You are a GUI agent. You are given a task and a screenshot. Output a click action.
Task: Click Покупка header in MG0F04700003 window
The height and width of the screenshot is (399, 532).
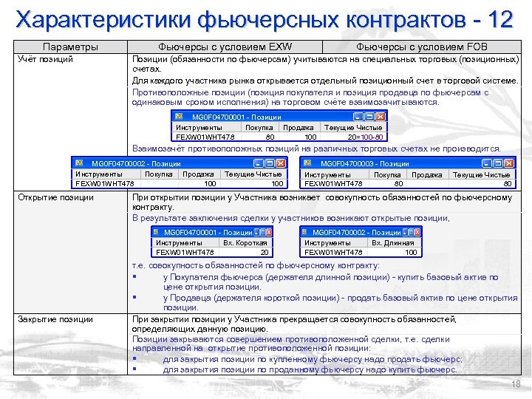387,174
